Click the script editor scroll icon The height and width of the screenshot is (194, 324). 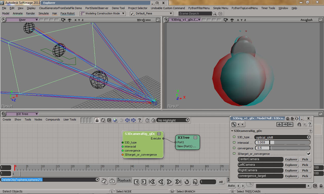click(104, 181)
